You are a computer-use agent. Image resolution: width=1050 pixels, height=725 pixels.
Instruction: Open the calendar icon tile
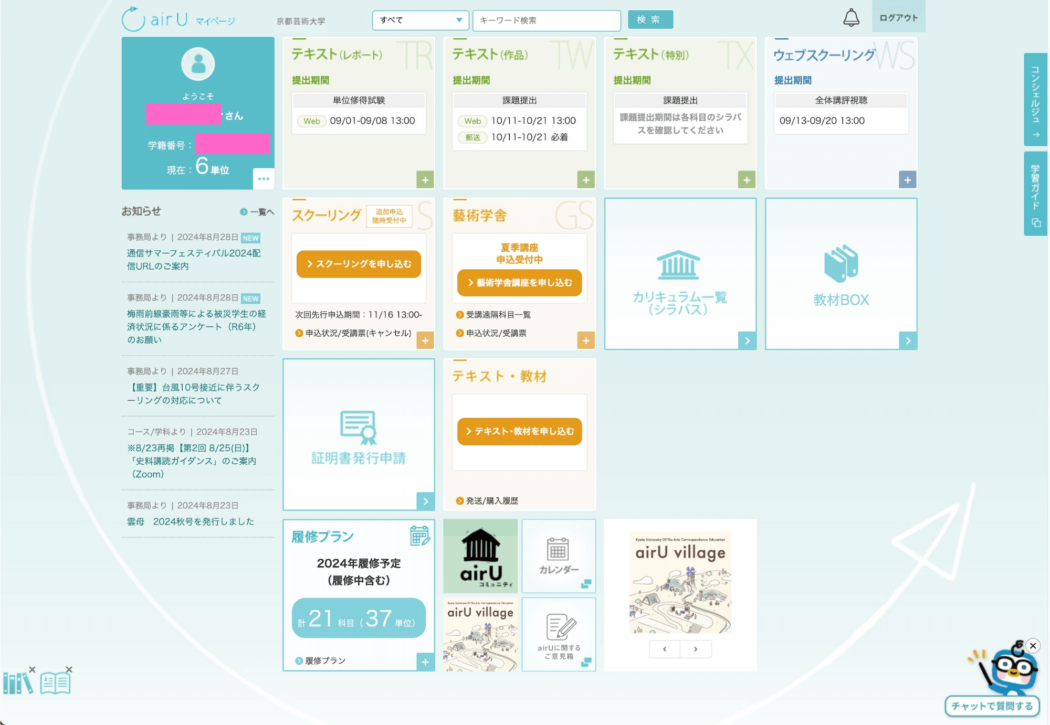559,556
